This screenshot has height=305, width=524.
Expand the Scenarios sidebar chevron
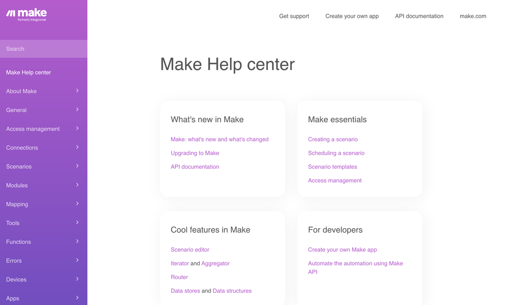77,166
